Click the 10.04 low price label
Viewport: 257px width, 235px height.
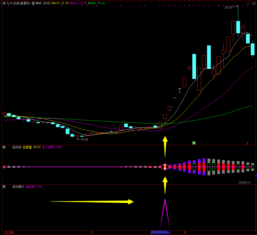click(x=84, y=140)
